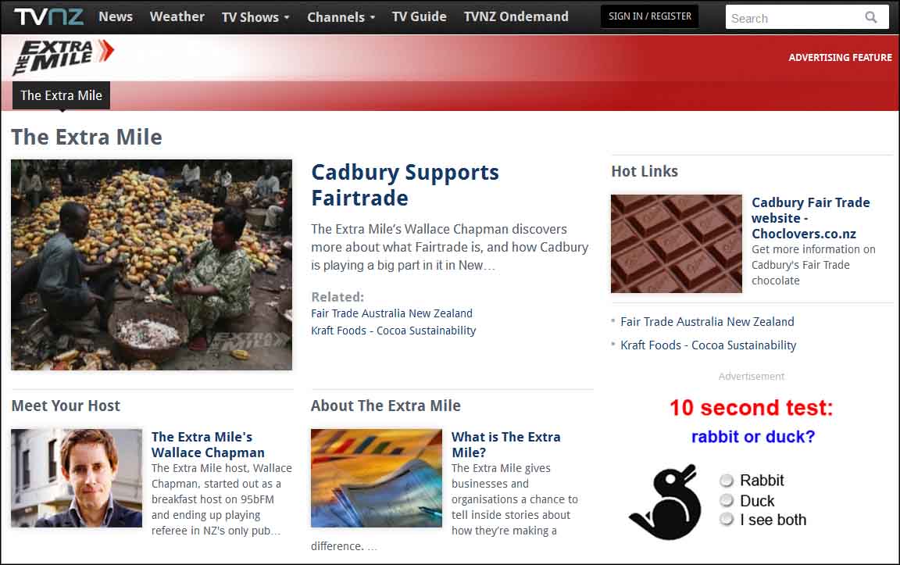900x565 pixels.
Task: Click the What is The Extra Mile image
Action: [377, 477]
